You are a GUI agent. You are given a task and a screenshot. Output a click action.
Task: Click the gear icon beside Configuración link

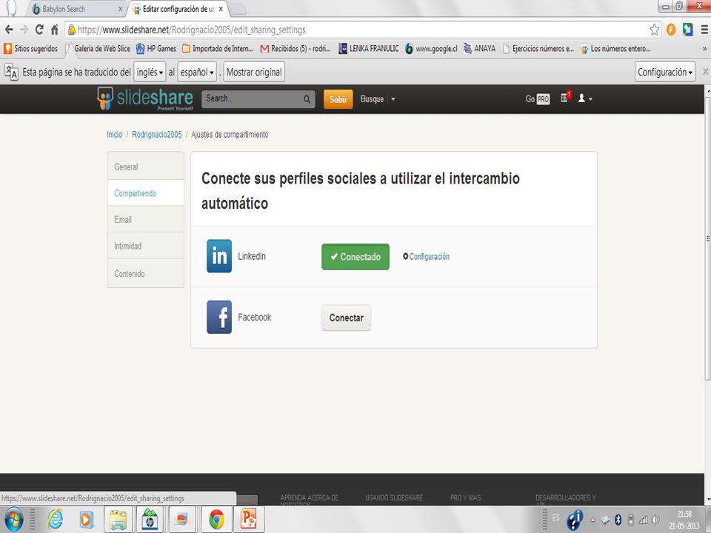point(405,256)
